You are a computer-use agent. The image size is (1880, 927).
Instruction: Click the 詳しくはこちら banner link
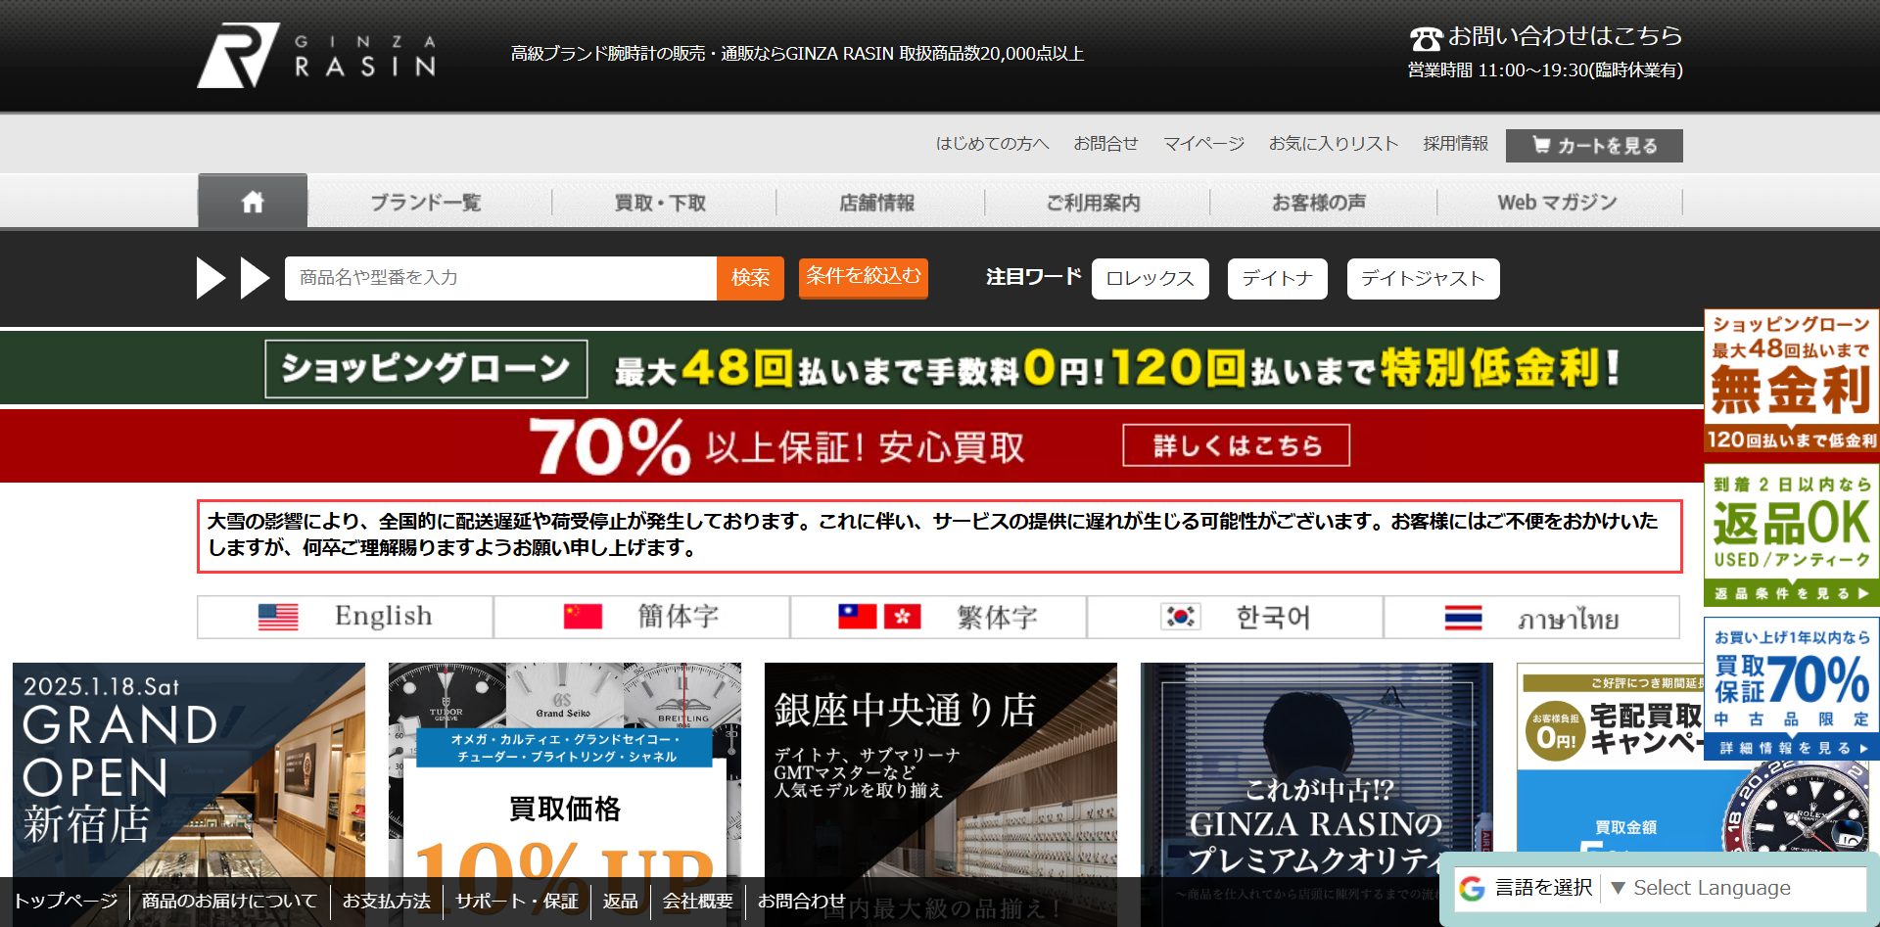point(1236,446)
